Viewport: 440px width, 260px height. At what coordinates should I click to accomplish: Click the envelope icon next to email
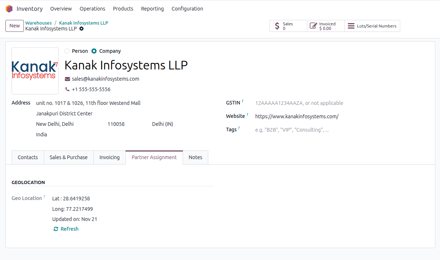click(x=67, y=79)
